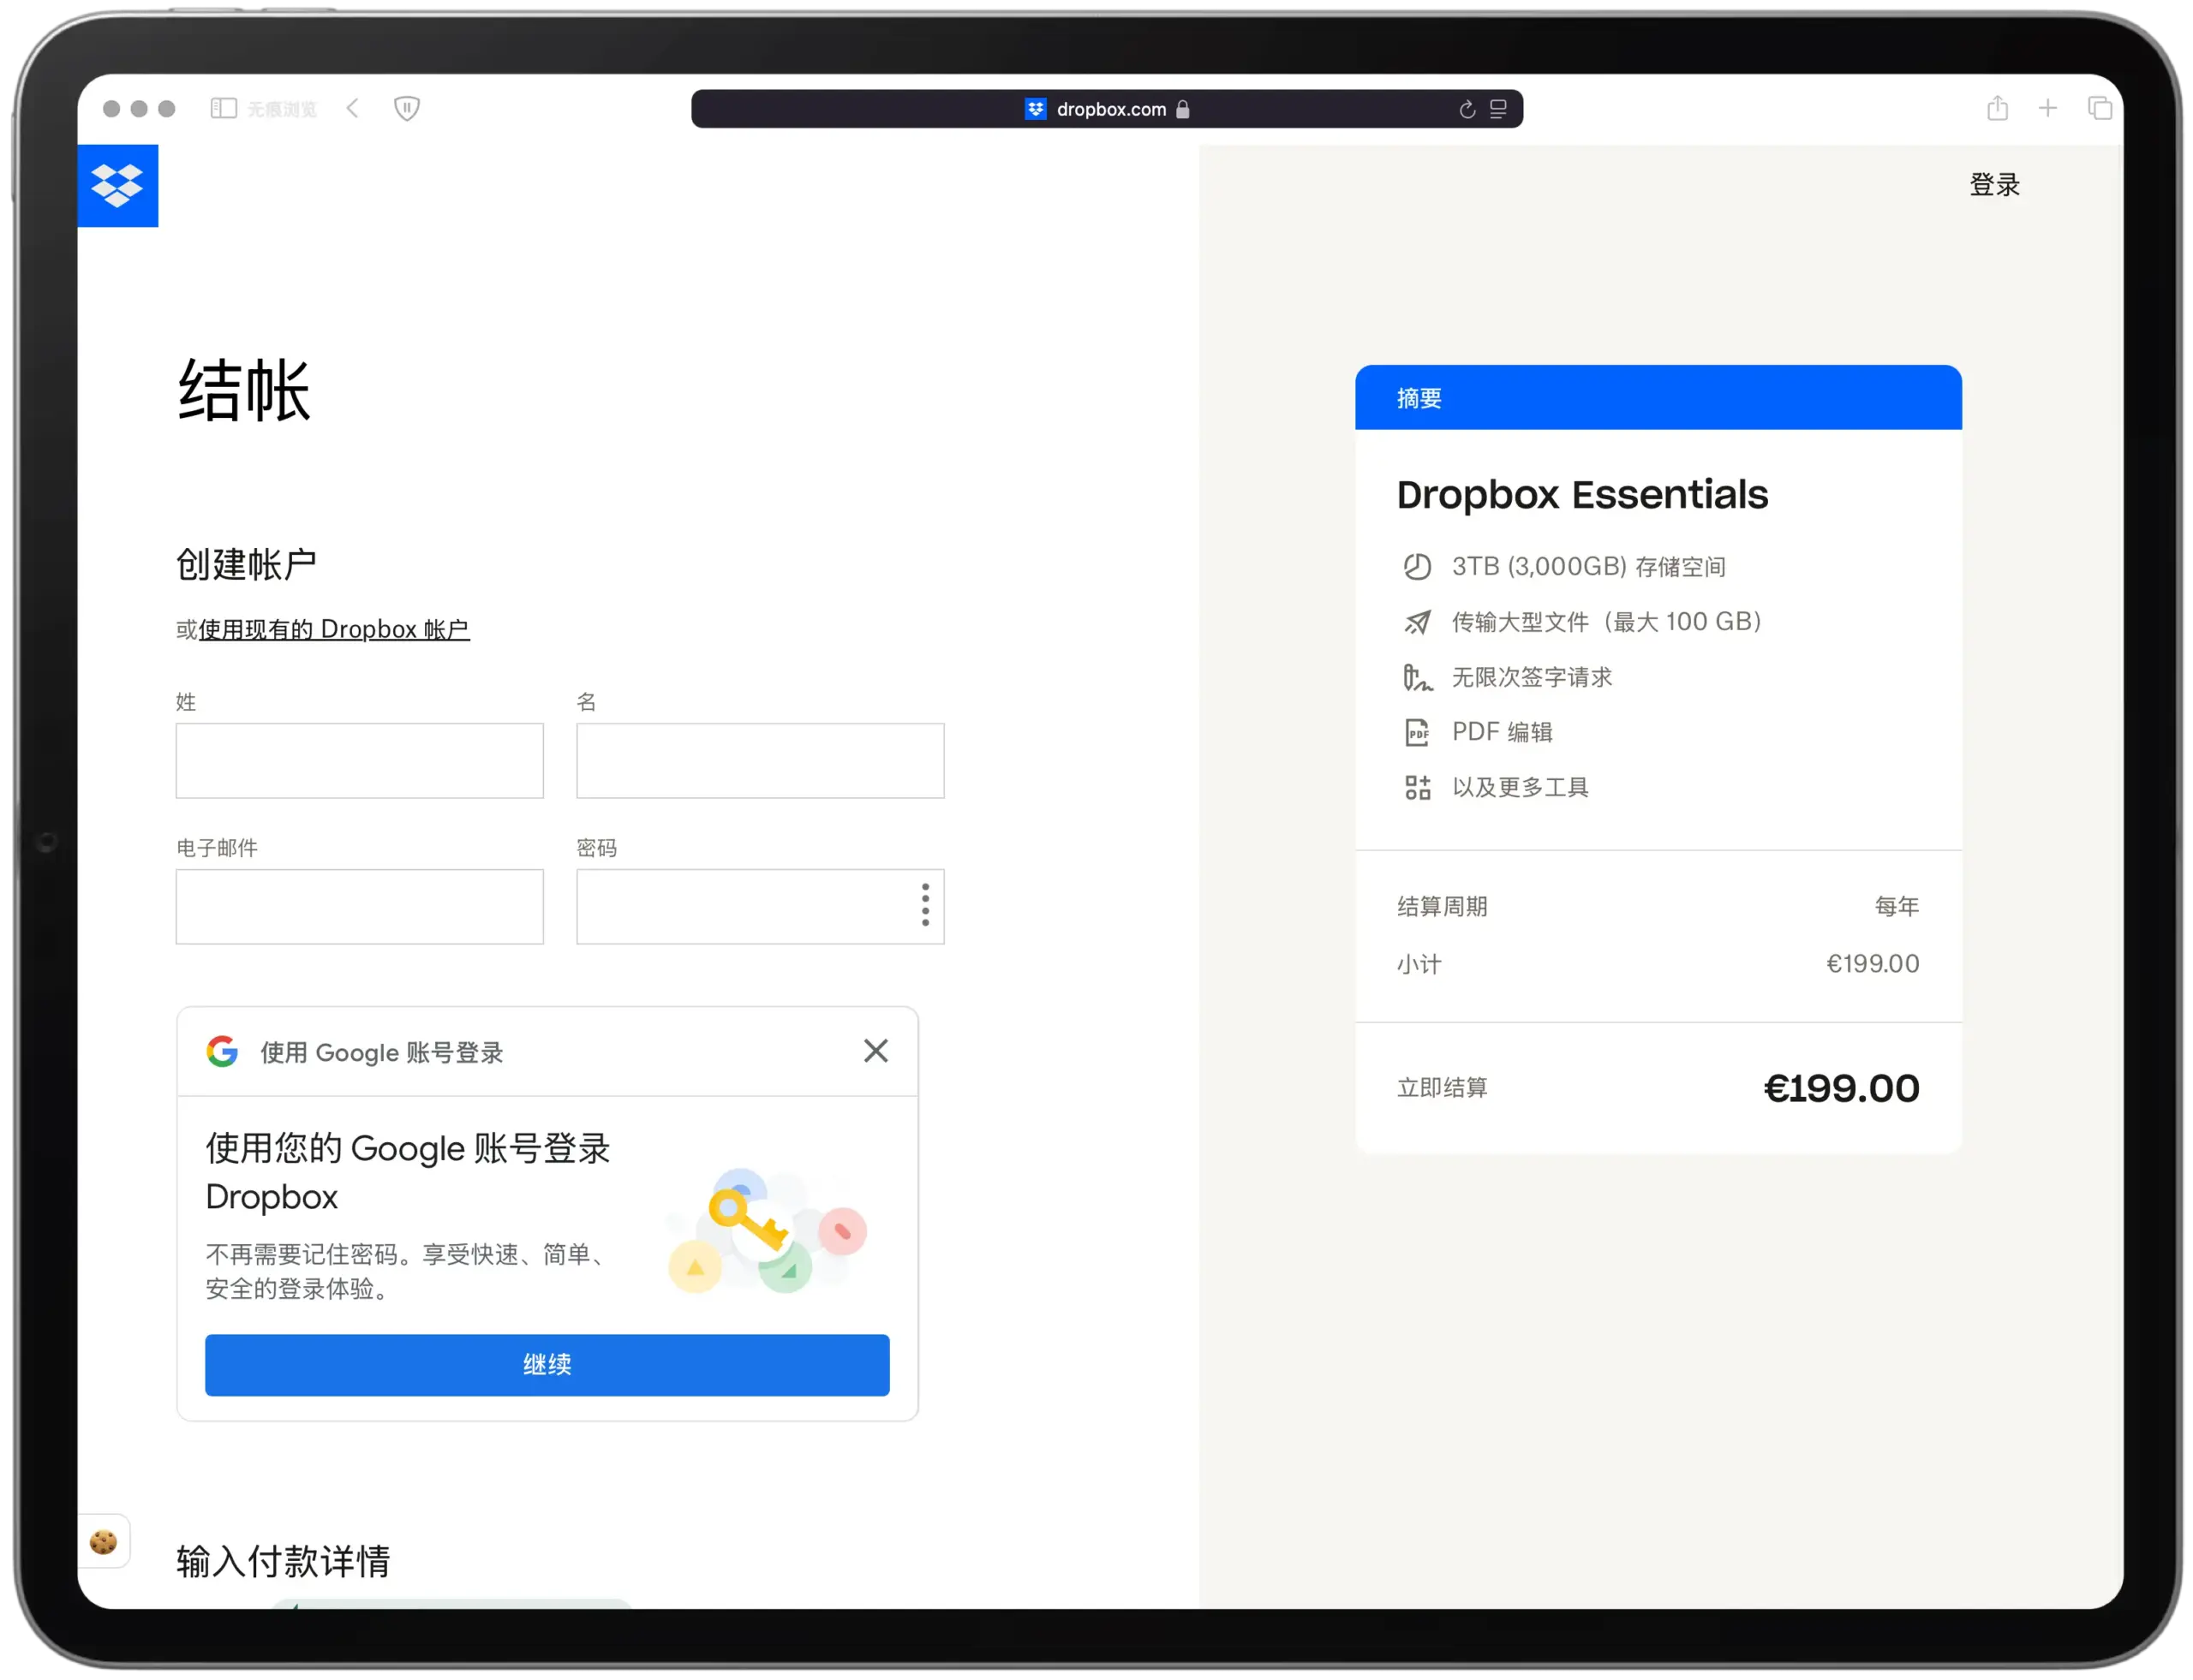Open the privacy shield report icon
2193x1680 pixels.
point(407,108)
